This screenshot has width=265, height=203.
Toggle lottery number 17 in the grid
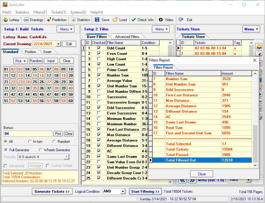(x=49, y=75)
